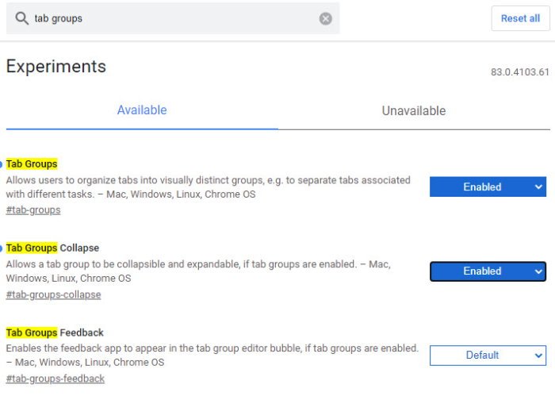Follow the #tab-groups anchor link

click(x=33, y=210)
